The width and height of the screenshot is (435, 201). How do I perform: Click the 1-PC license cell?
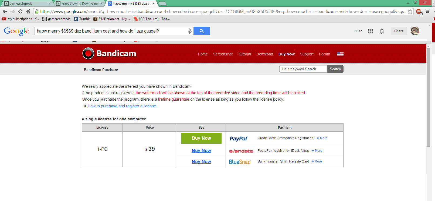pos(102,149)
